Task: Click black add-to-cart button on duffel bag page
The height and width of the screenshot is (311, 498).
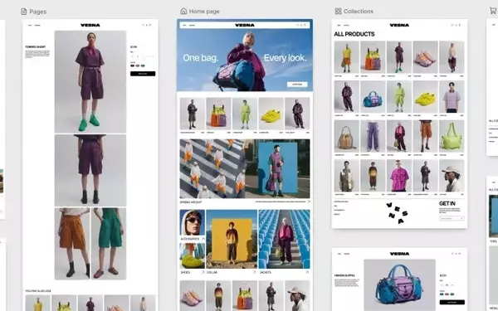Action: 452,302
